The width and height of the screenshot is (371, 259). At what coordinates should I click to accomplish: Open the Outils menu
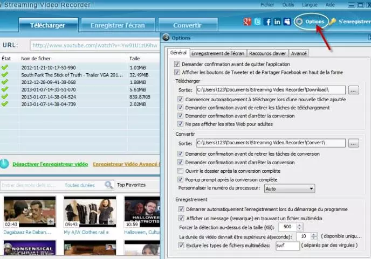point(288,5)
